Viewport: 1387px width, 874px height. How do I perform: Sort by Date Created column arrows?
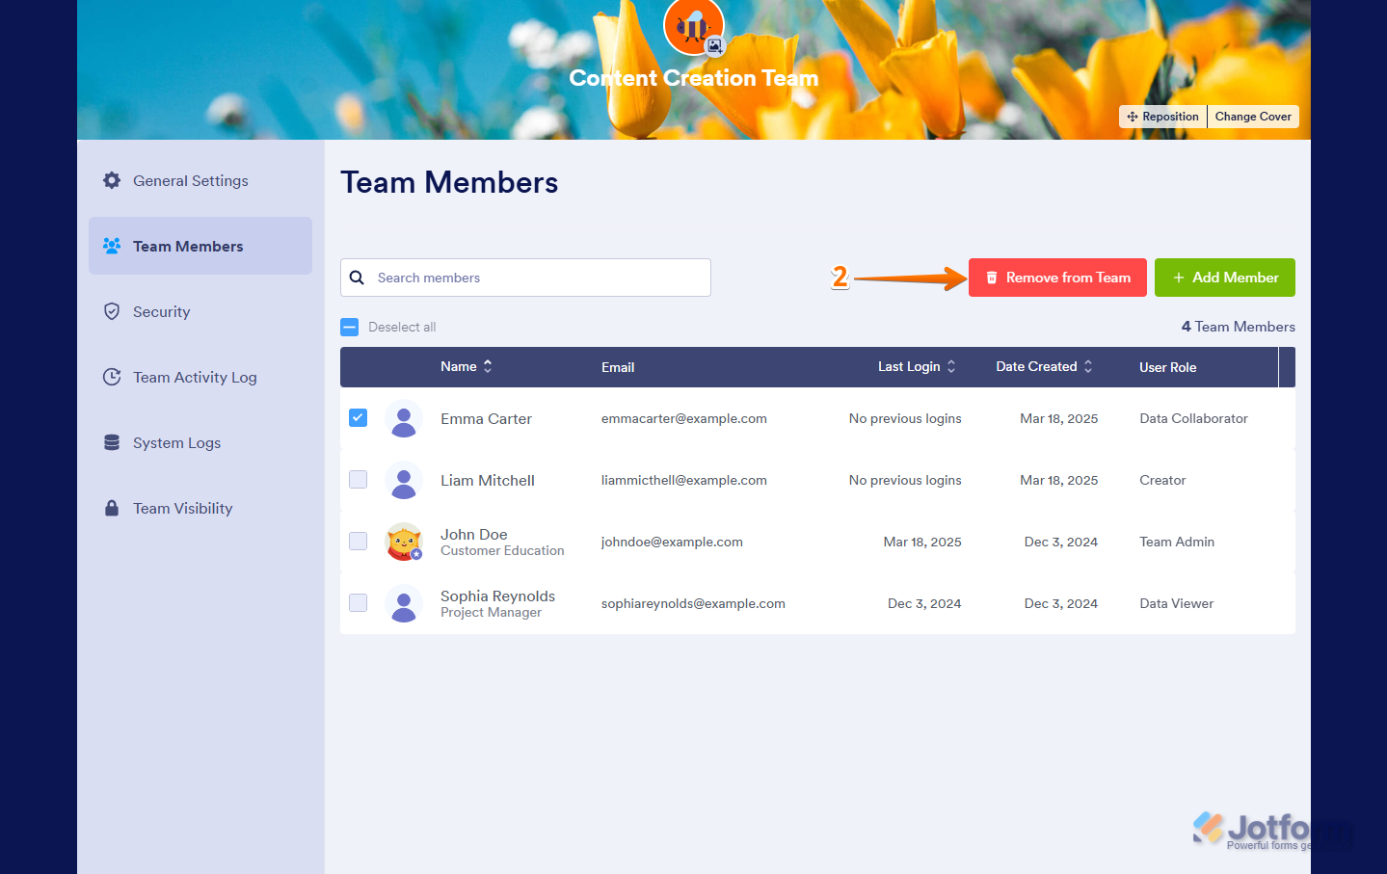tap(1088, 366)
